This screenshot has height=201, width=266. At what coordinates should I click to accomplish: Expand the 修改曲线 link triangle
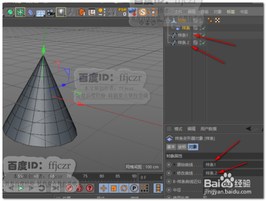coord(174,173)
